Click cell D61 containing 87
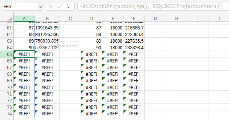 tap(92, 28)
